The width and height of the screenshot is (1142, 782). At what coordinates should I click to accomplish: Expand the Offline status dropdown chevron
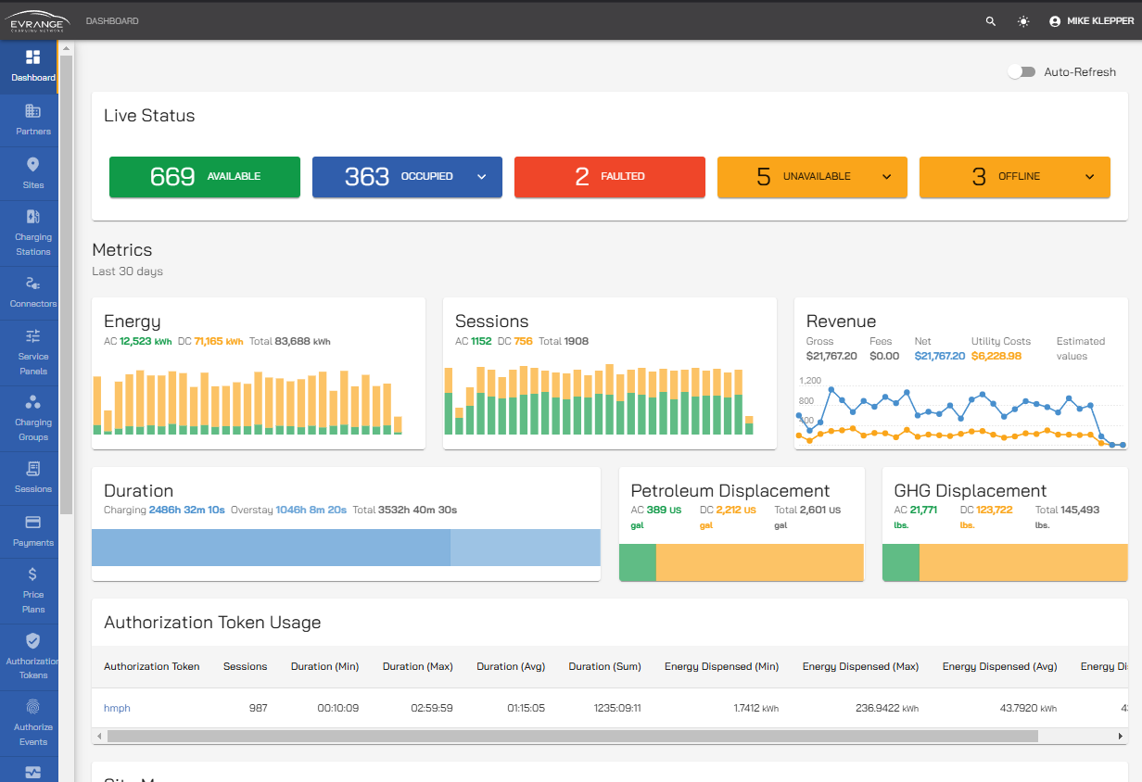[1089, 177]
